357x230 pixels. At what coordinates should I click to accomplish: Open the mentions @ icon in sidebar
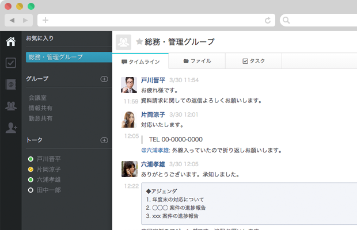point(10,85)
